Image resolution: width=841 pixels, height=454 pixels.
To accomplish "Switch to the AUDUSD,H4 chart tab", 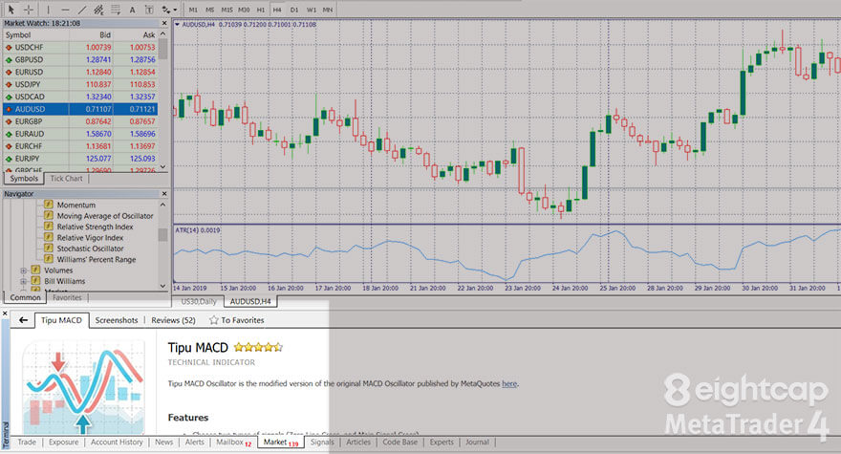I will point(250,302).
